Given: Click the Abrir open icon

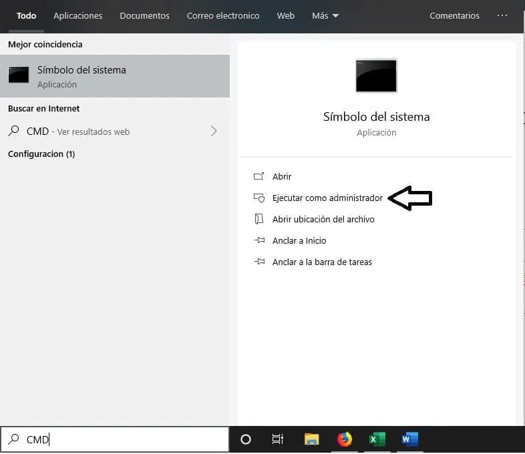Looking at the screenshot, I should pos(258,176).
